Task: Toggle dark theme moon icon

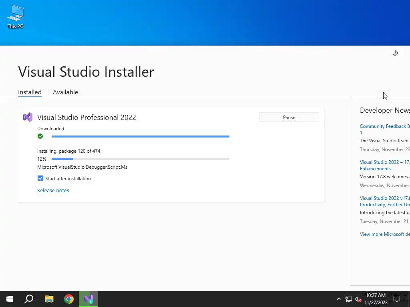Action: [395, 53]
